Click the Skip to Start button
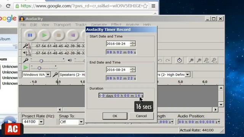This screenshot has width=244, height=137. [x=73, y=35]
